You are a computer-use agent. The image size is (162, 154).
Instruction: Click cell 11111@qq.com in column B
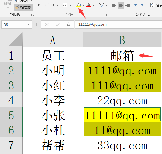(122, 115)
